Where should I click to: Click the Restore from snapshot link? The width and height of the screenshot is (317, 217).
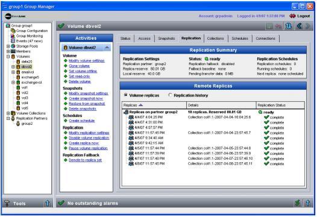[87, 104]
